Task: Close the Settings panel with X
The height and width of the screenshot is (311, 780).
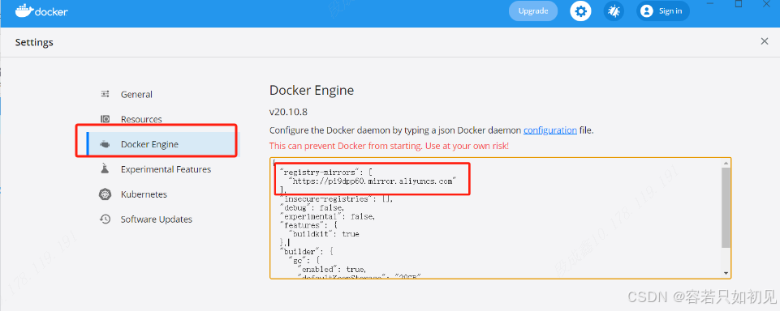Action: (x=765, y=41)
